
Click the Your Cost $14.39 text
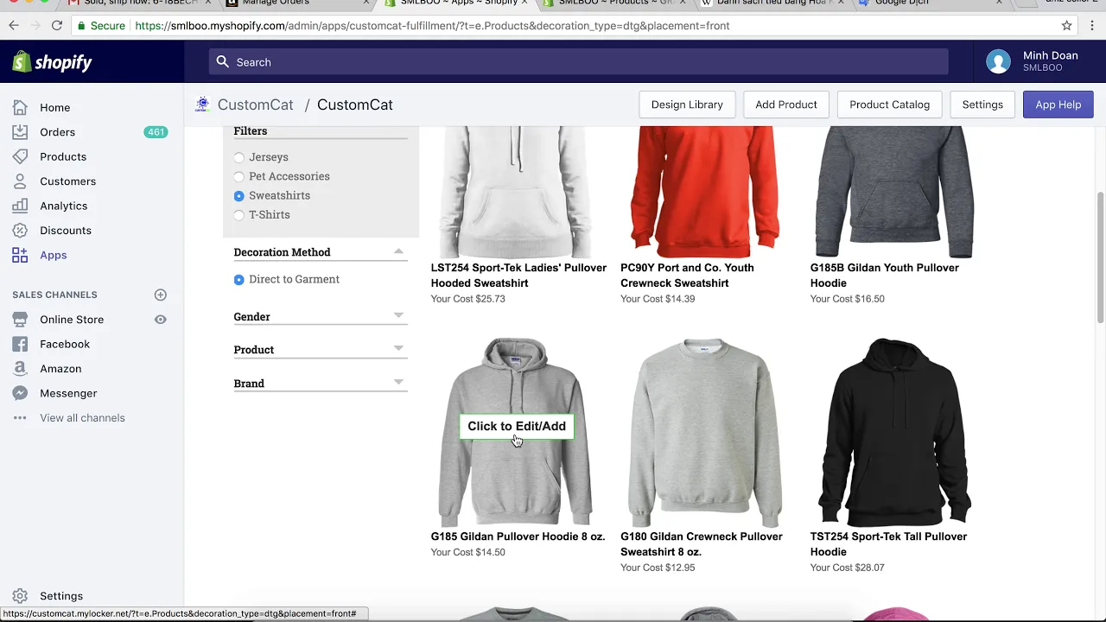[x=658, y=299]
